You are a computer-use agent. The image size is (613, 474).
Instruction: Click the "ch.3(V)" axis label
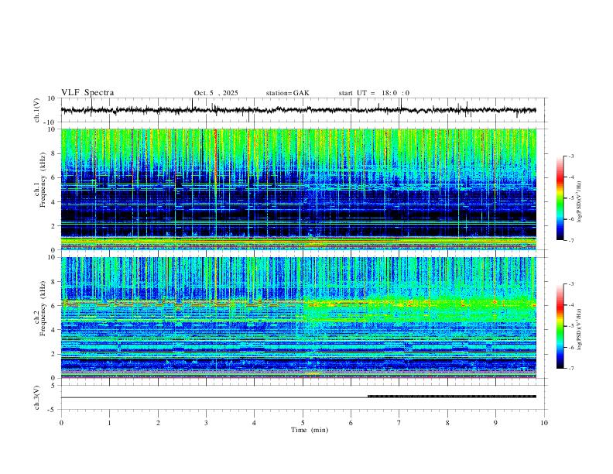pyautogui.click(x=37, y=397)
